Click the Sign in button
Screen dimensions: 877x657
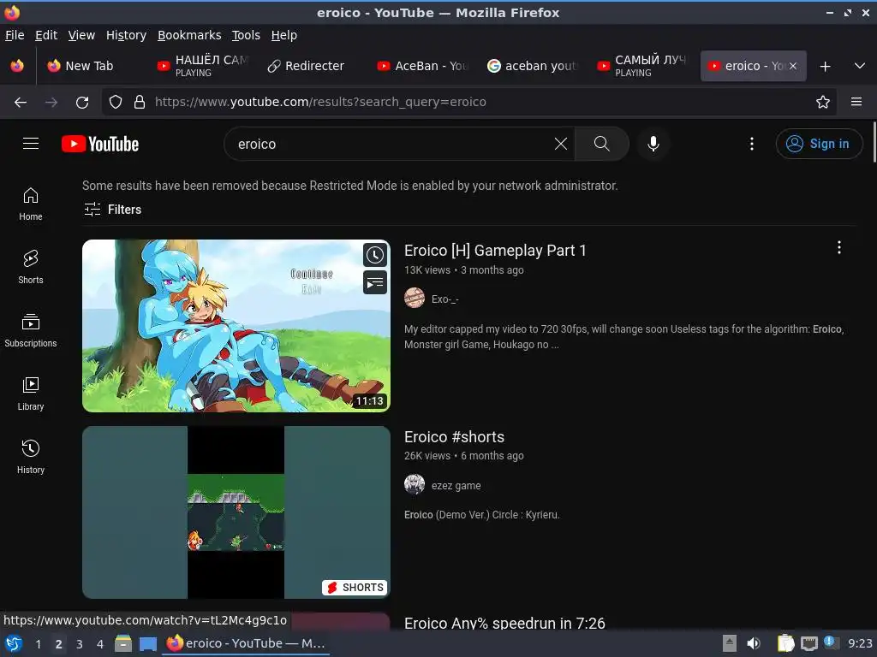pyautogui.click(x=819, y=144)
